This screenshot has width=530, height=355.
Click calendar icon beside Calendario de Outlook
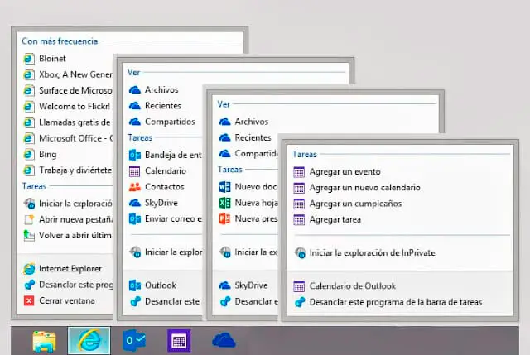point(299,286)
